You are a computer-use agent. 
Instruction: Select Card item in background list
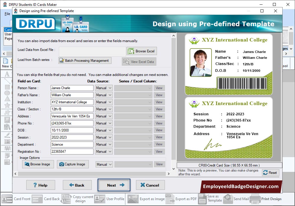click(x=8, y=30)
